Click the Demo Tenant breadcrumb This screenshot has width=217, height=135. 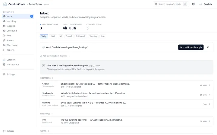tap(36, 4)
